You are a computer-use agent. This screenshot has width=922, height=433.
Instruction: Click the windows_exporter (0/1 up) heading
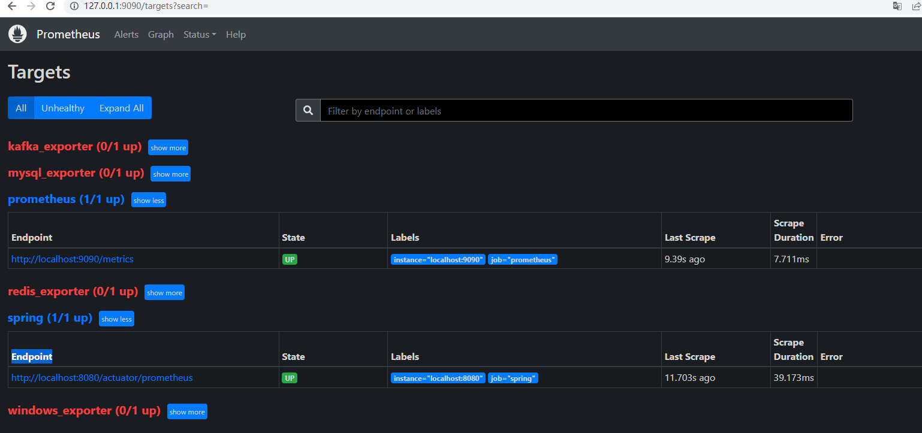(85, 411)
